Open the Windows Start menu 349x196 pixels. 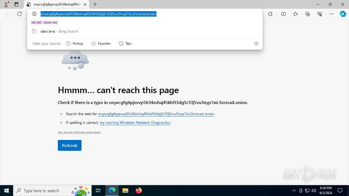pos(7,191)
